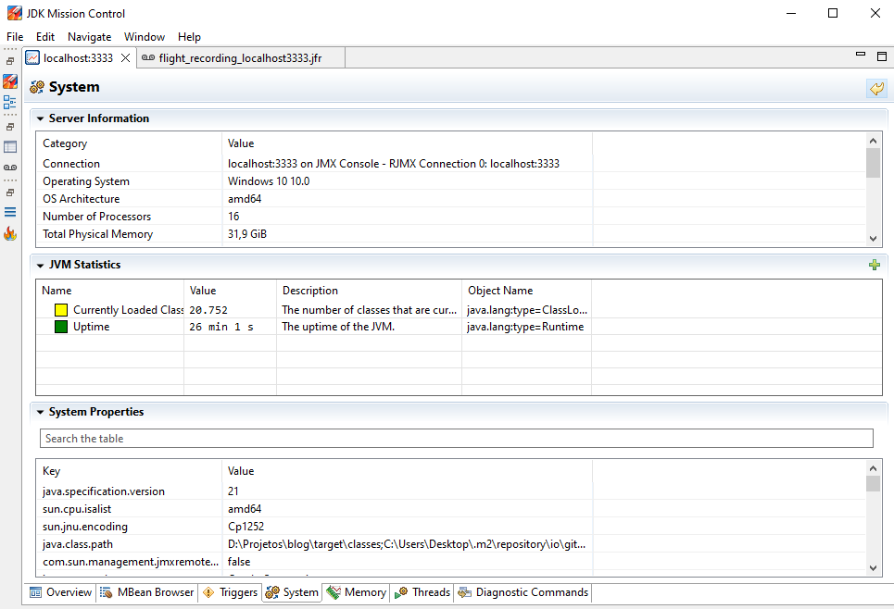Select the Currently Loaded Classes value 20.752
The image size is (894, 609).
(208, 310)
